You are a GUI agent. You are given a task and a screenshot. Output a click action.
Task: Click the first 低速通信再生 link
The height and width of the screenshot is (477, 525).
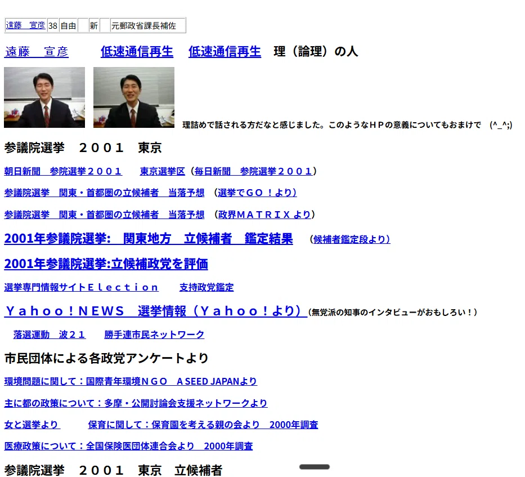(137, 52)
